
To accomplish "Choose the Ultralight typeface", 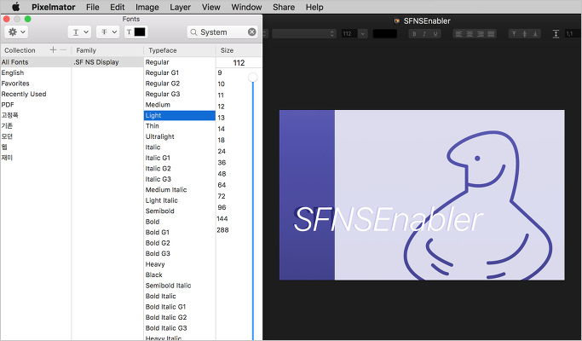I will pos(180,136).
